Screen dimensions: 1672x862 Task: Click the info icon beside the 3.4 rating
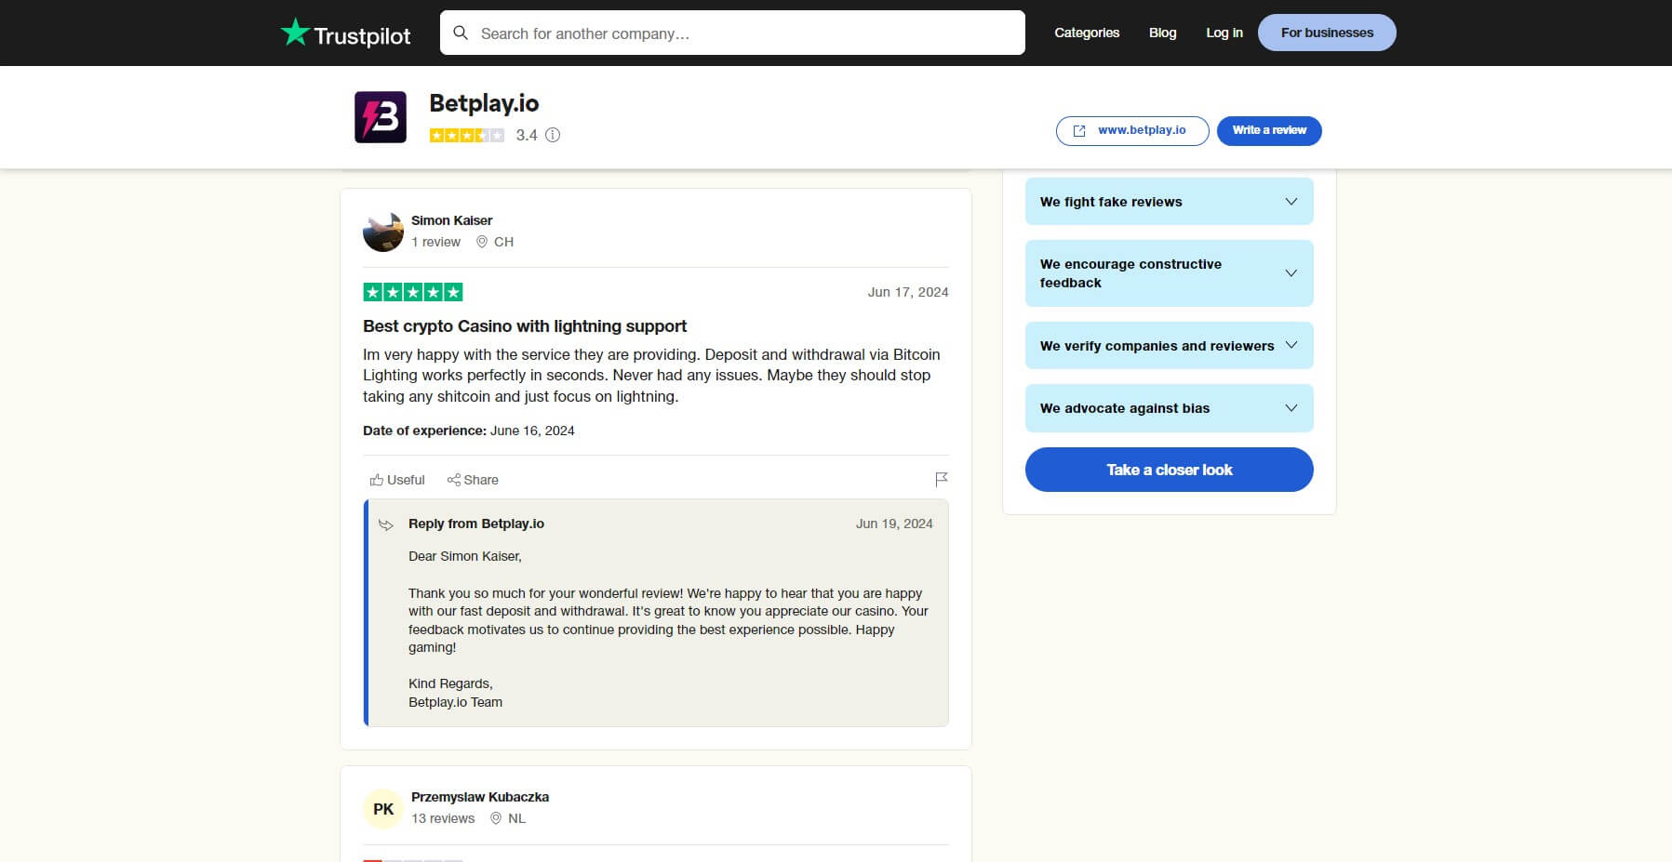(553, 136)
